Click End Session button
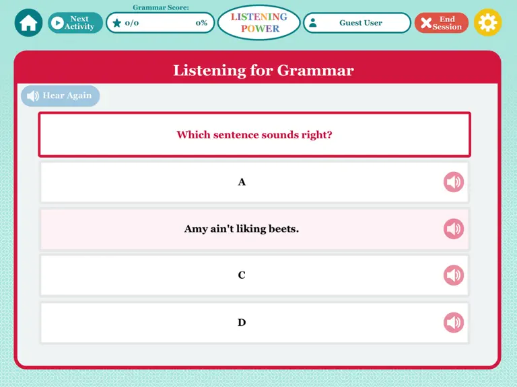 (442, 23)
